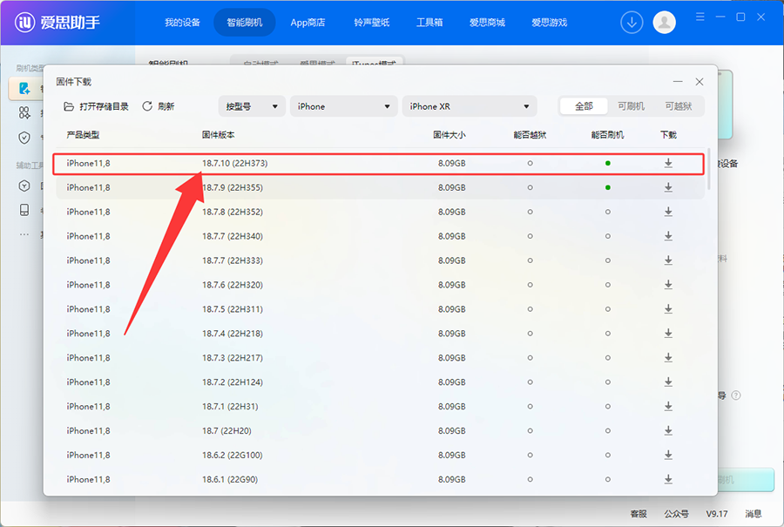Close the 固件下载 dialog

[x=699, y=82]
